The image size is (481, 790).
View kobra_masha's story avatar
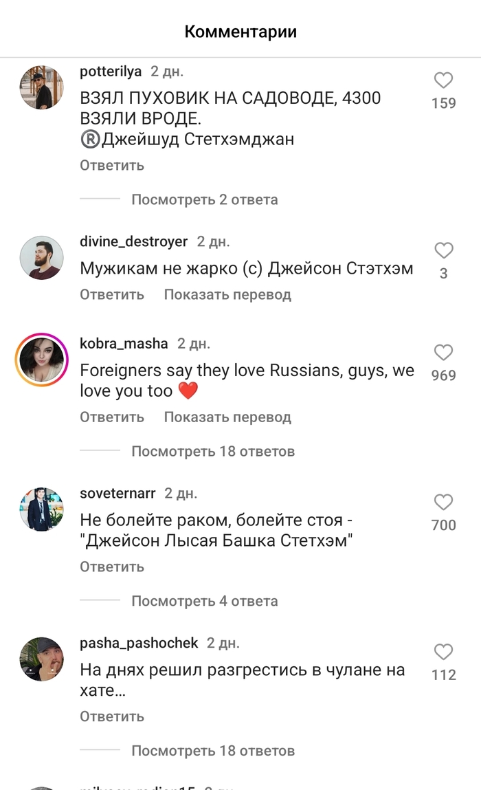(x=41, y=360)
